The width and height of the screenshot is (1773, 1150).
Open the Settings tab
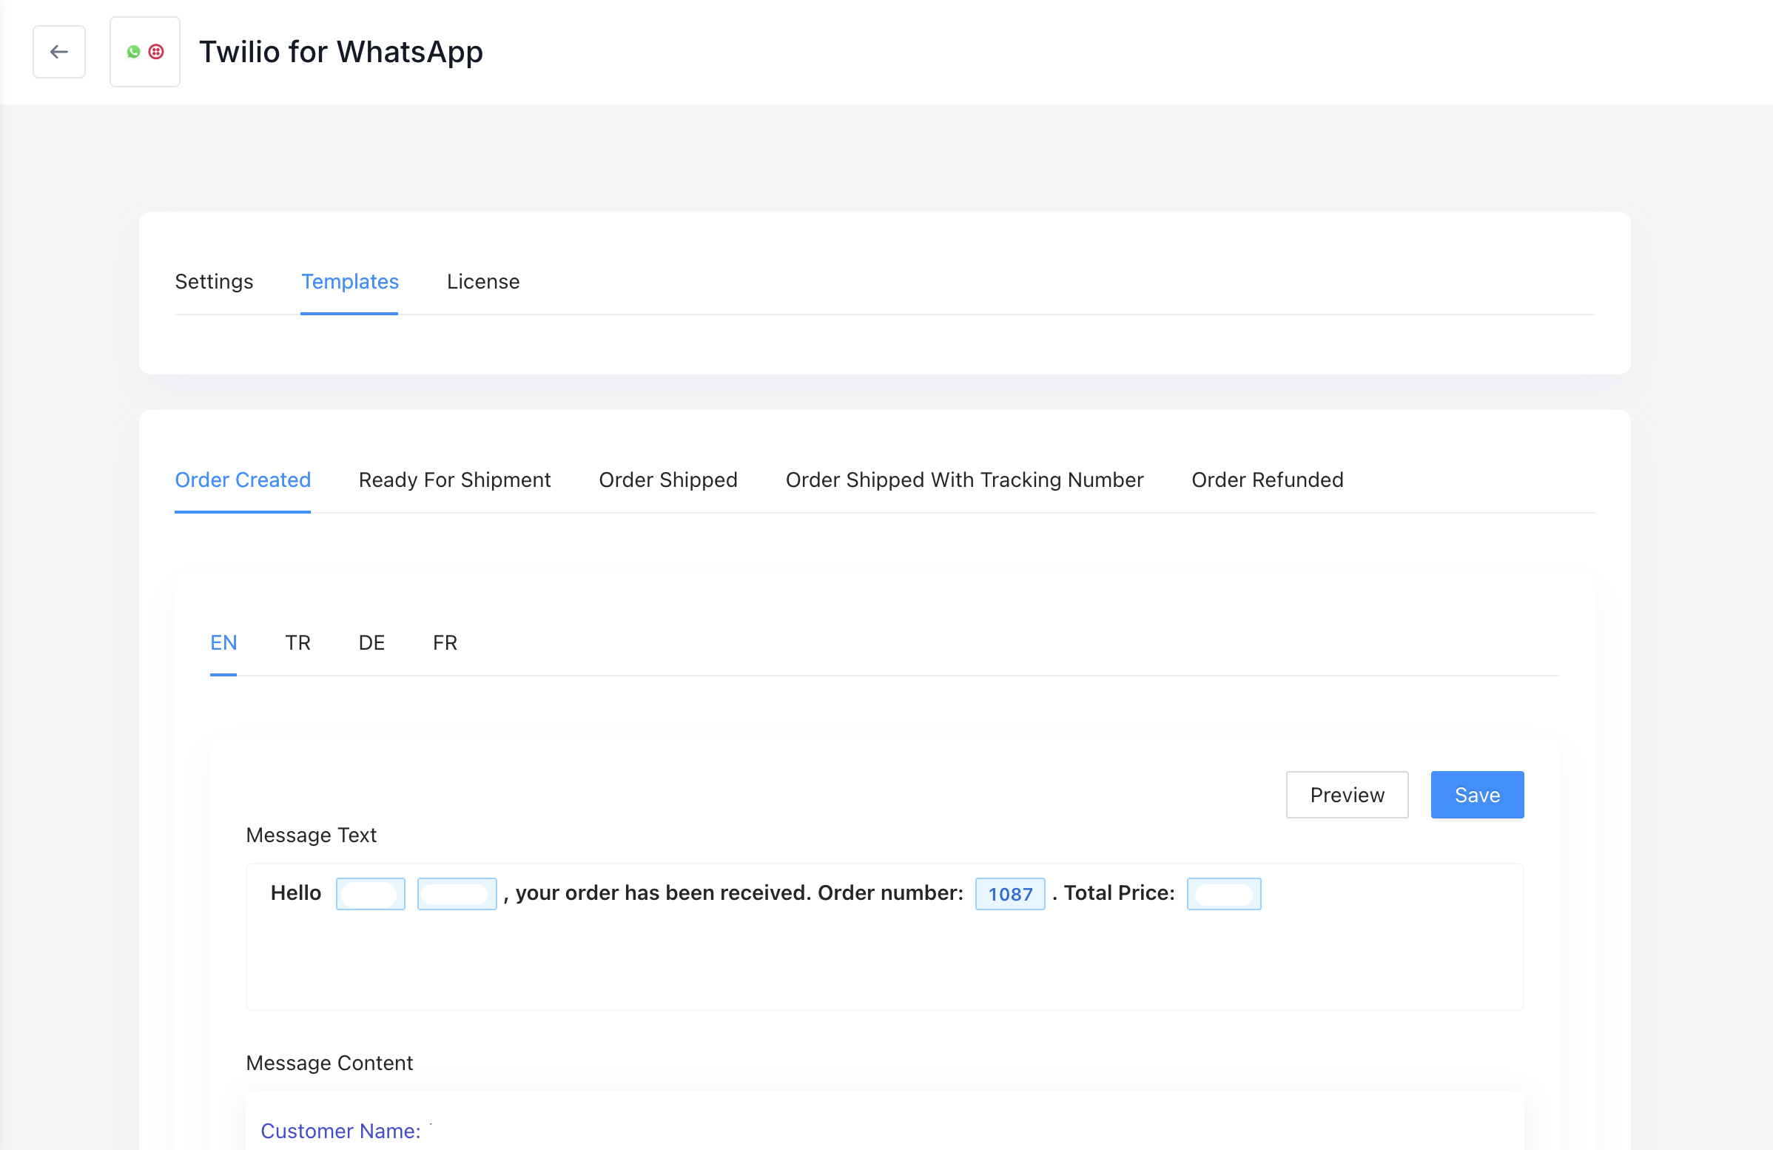point(214,281)
